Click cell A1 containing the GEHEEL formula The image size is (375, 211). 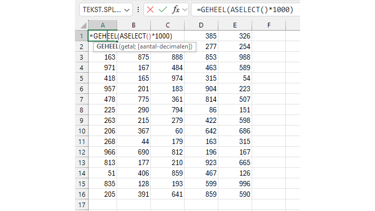(103, 36)
